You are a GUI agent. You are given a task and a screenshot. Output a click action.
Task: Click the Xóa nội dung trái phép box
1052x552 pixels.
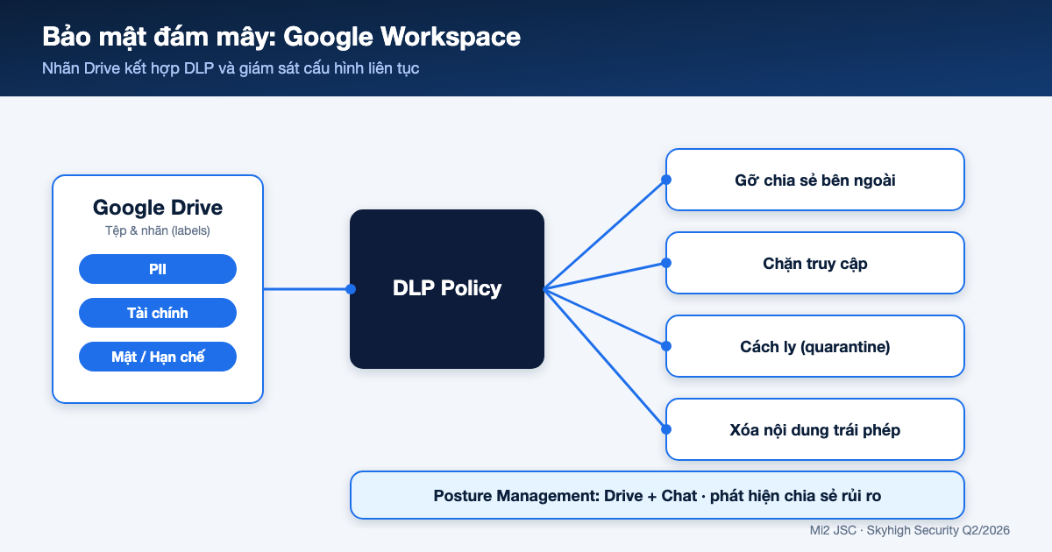[815, 429]
